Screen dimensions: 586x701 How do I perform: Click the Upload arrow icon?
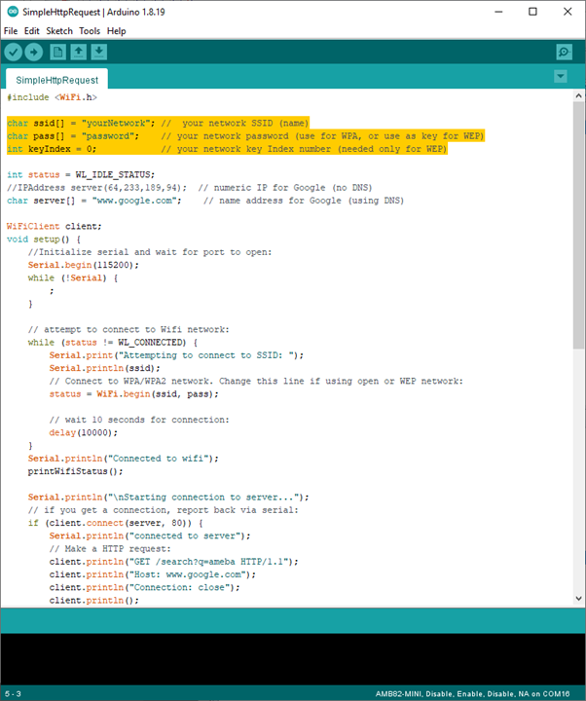click(x=34, y=52)
